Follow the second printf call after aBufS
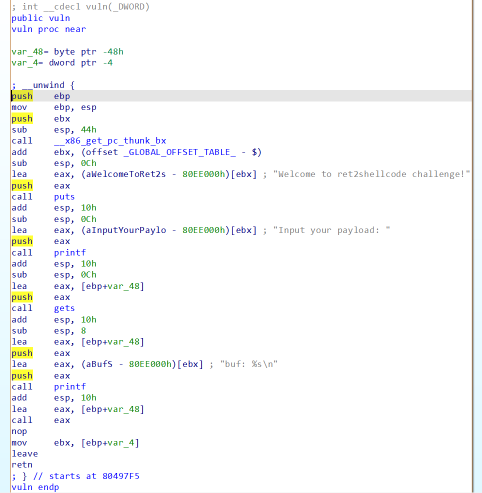 69,386
